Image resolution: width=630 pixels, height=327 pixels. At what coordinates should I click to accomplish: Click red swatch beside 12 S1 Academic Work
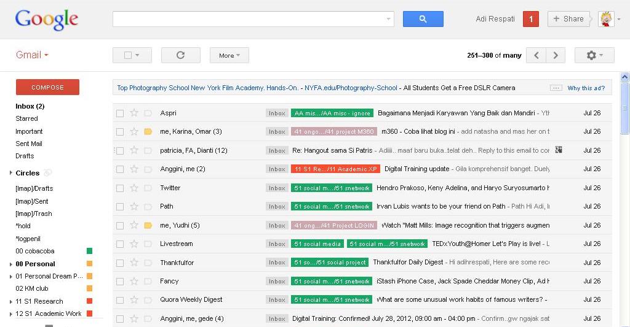(x=90, y=314)
